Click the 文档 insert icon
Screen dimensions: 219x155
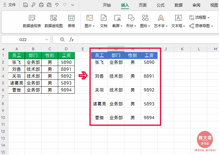104,21
